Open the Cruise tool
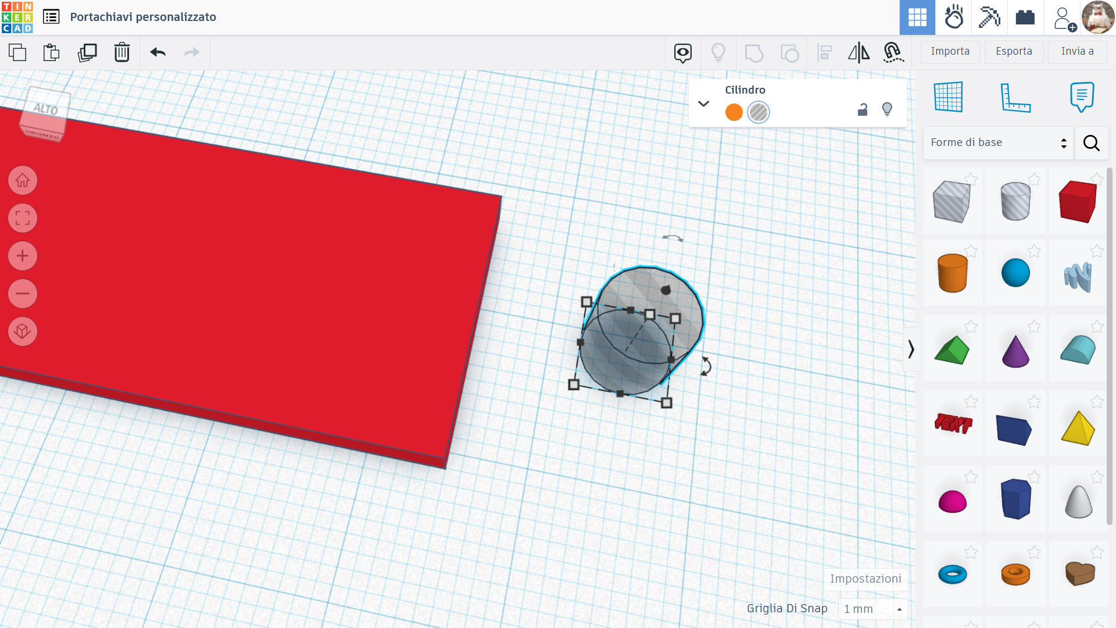This screenshot has height=628, width=1116. pos(893,53)
